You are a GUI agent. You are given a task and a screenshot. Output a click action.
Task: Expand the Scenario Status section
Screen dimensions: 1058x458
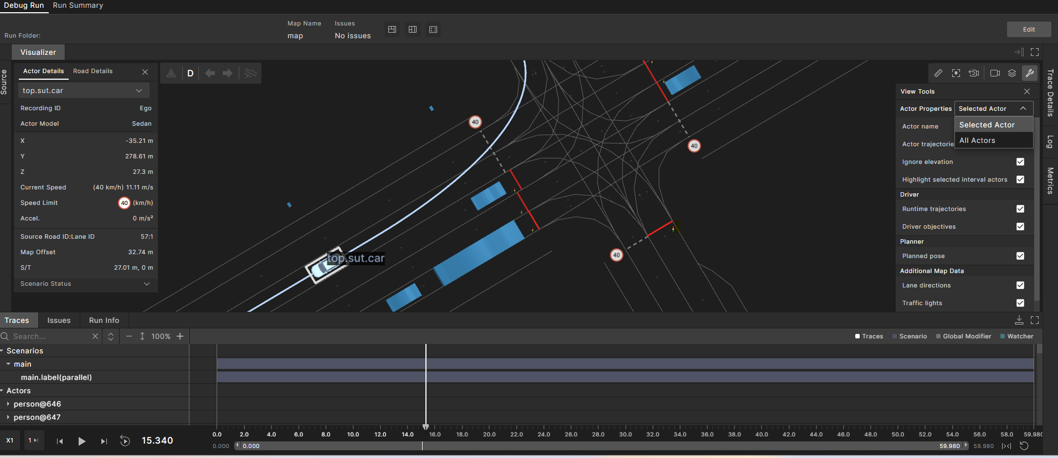147,284
